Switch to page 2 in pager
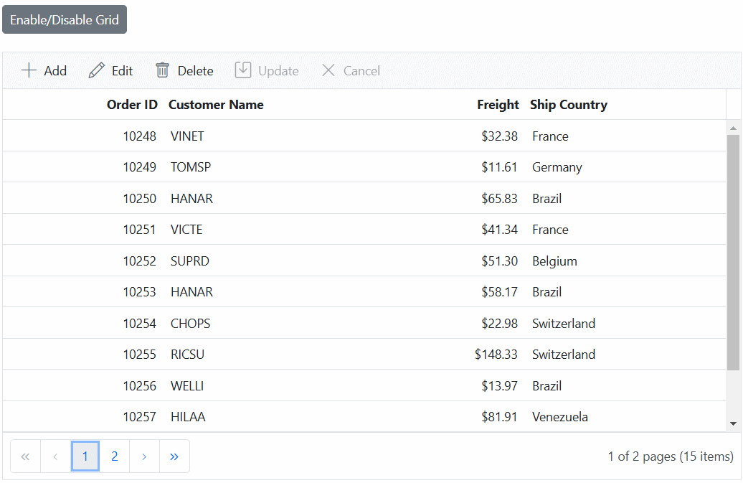This screenshot has width=743, height=483. (x=115, y=456)
